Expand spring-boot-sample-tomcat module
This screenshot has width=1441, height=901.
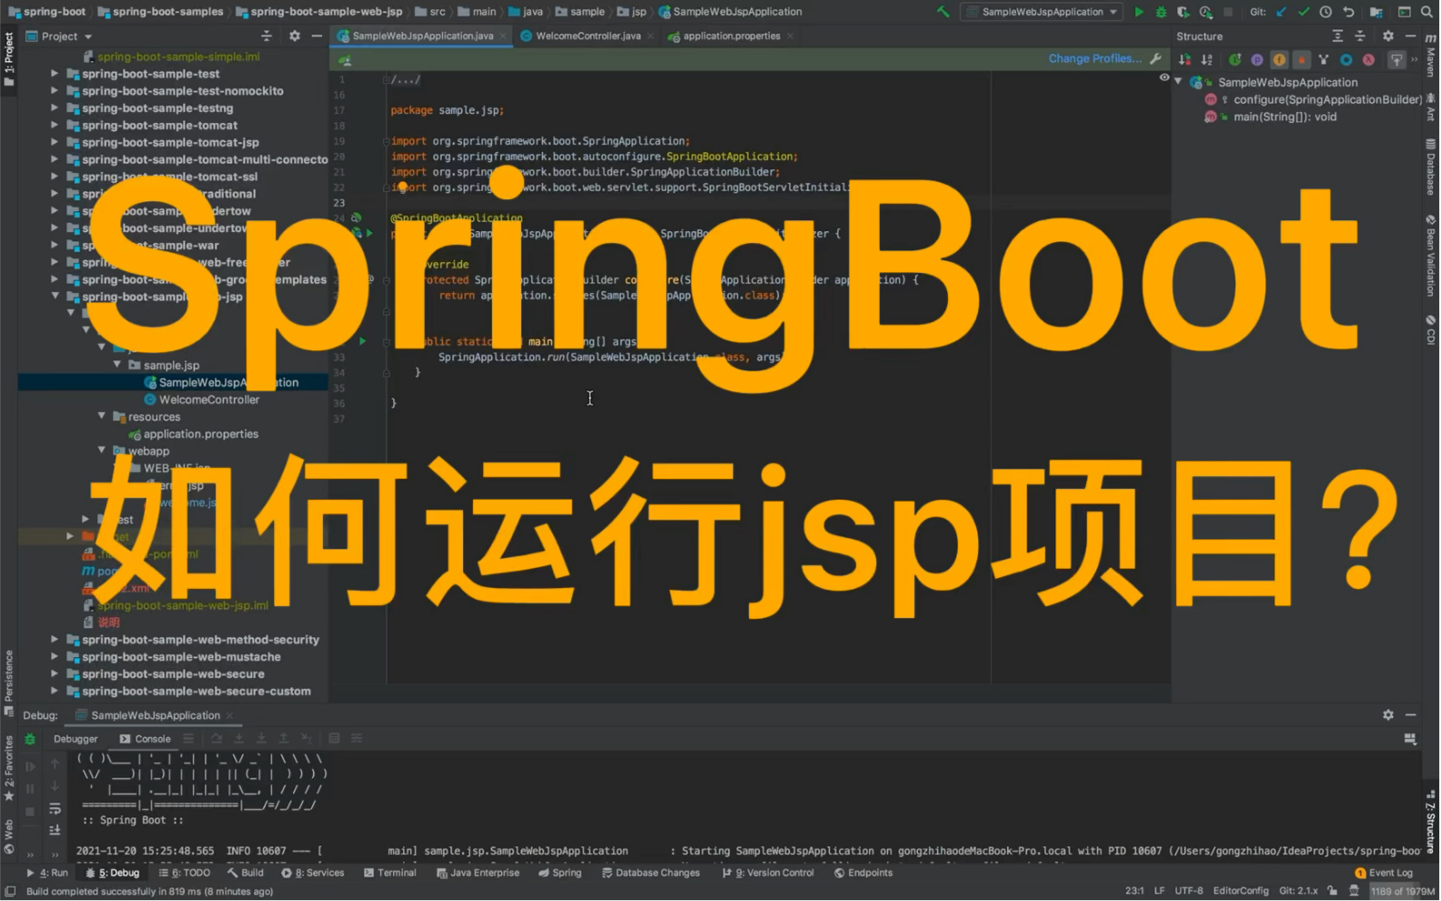pos(55,126)
